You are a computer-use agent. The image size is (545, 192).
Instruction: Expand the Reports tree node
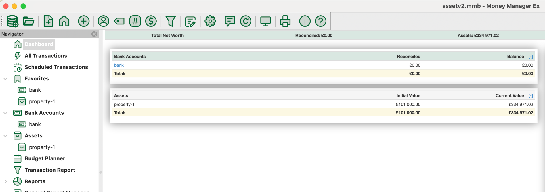tap(5, 181)
